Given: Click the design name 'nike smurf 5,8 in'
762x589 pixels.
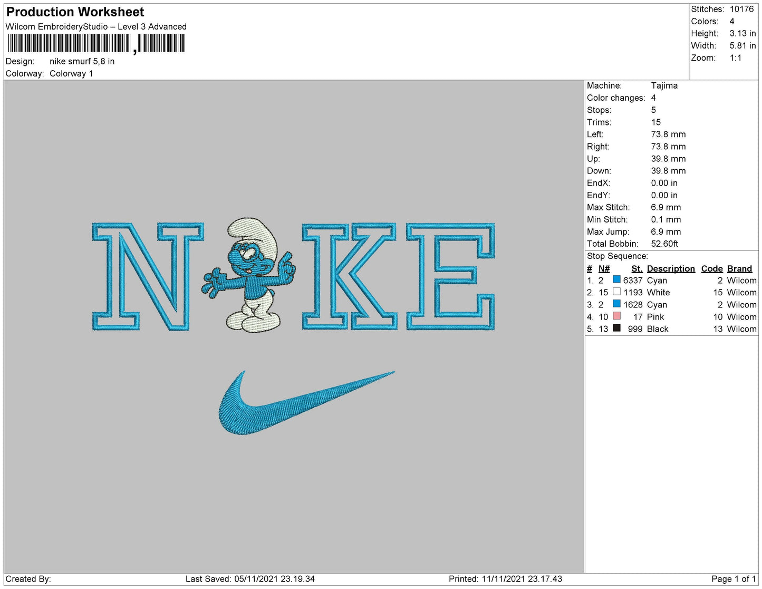Looking at the screenshot, I should (82, 61).
